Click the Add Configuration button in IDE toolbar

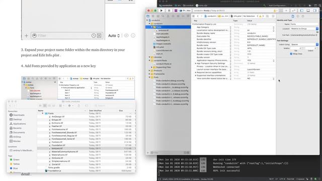(277, 6)
